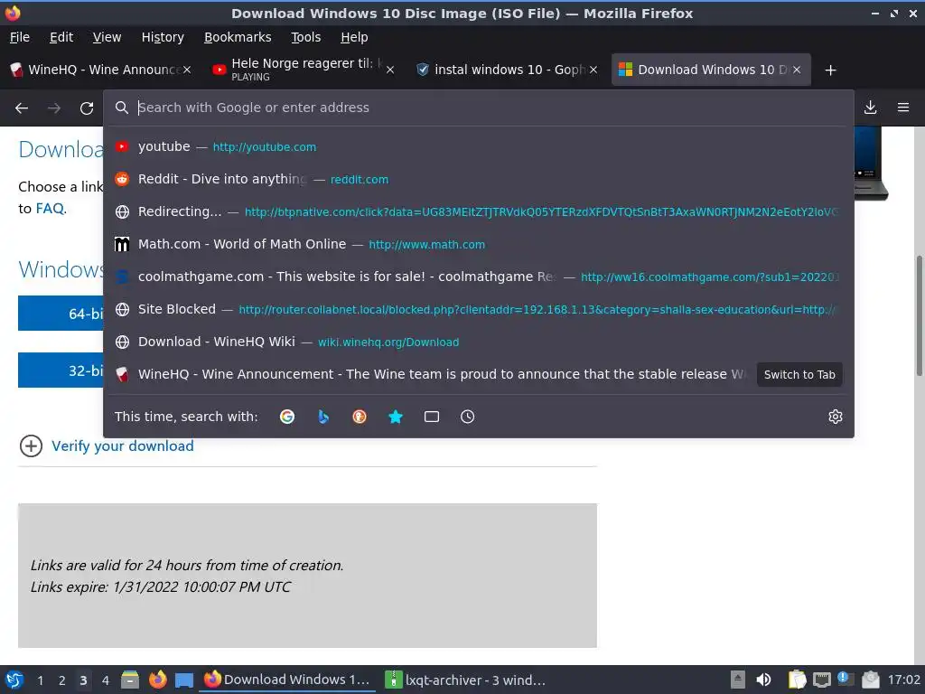
Task: Open the Tools menu
Action: [x=305, y=37]
